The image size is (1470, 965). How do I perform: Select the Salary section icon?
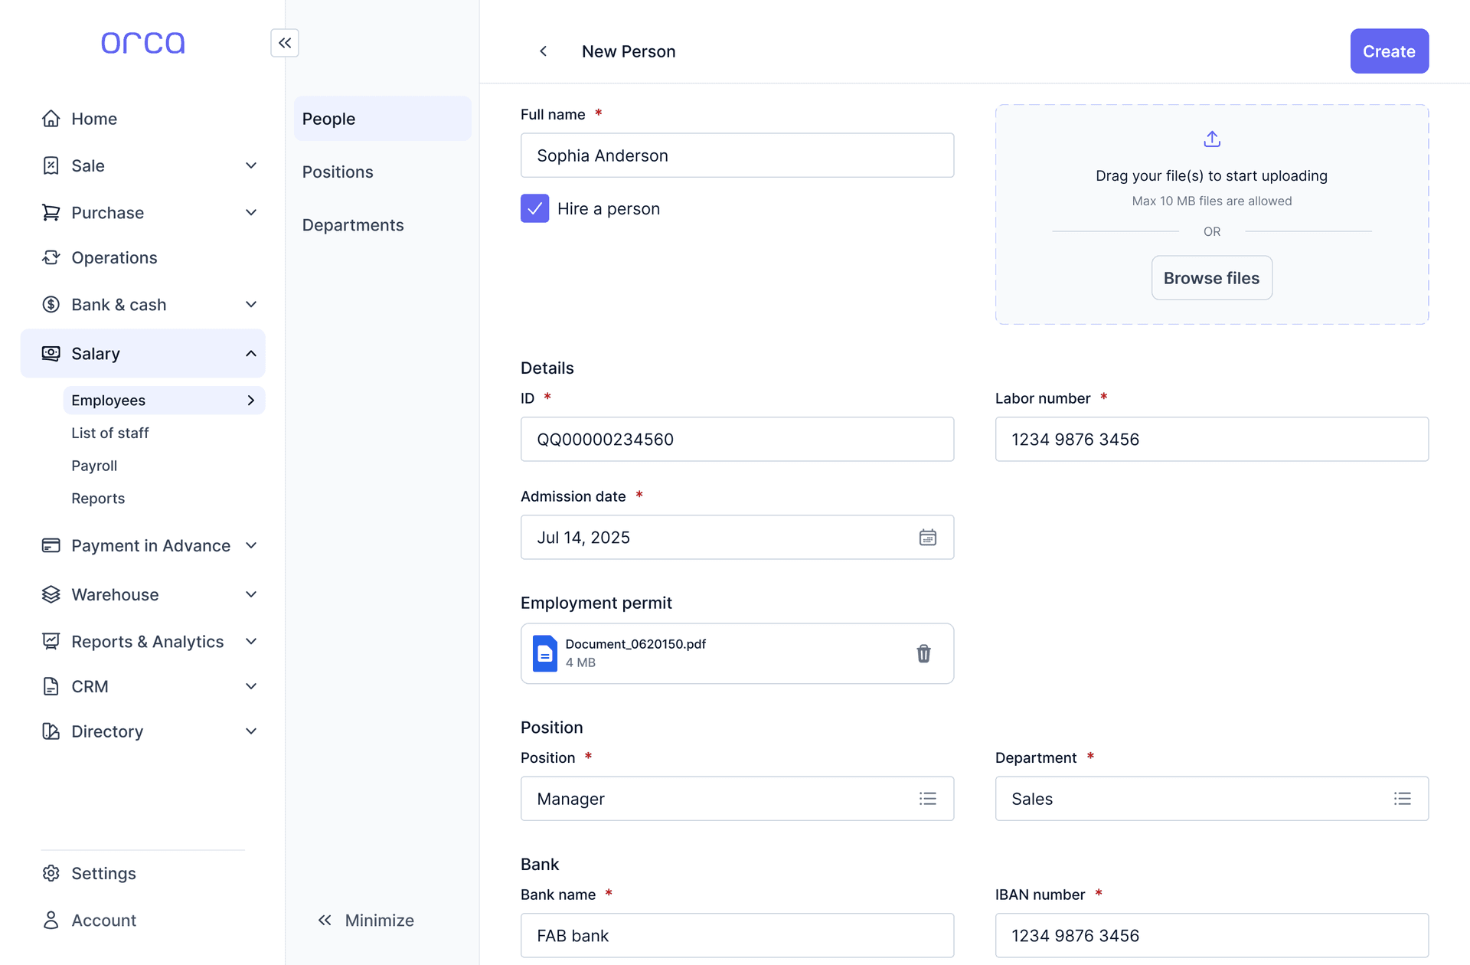point(51,353)
